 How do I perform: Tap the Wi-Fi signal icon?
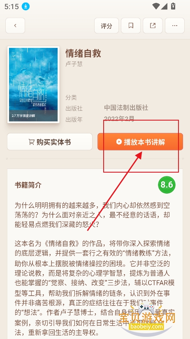coord(155,6)
